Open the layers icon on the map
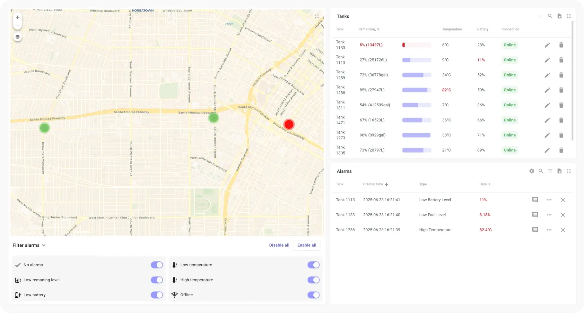The image size is (584, 313). [x=17, y=37]
